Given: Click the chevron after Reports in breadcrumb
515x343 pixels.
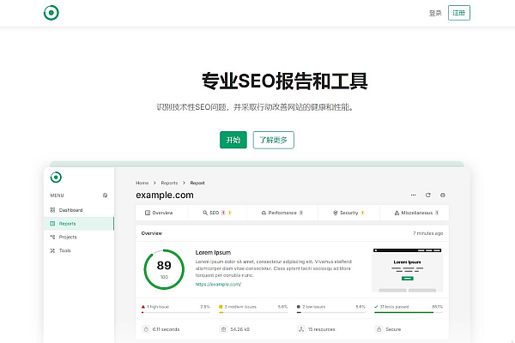Looking at the screenshot, I should (x=184, y=183).
